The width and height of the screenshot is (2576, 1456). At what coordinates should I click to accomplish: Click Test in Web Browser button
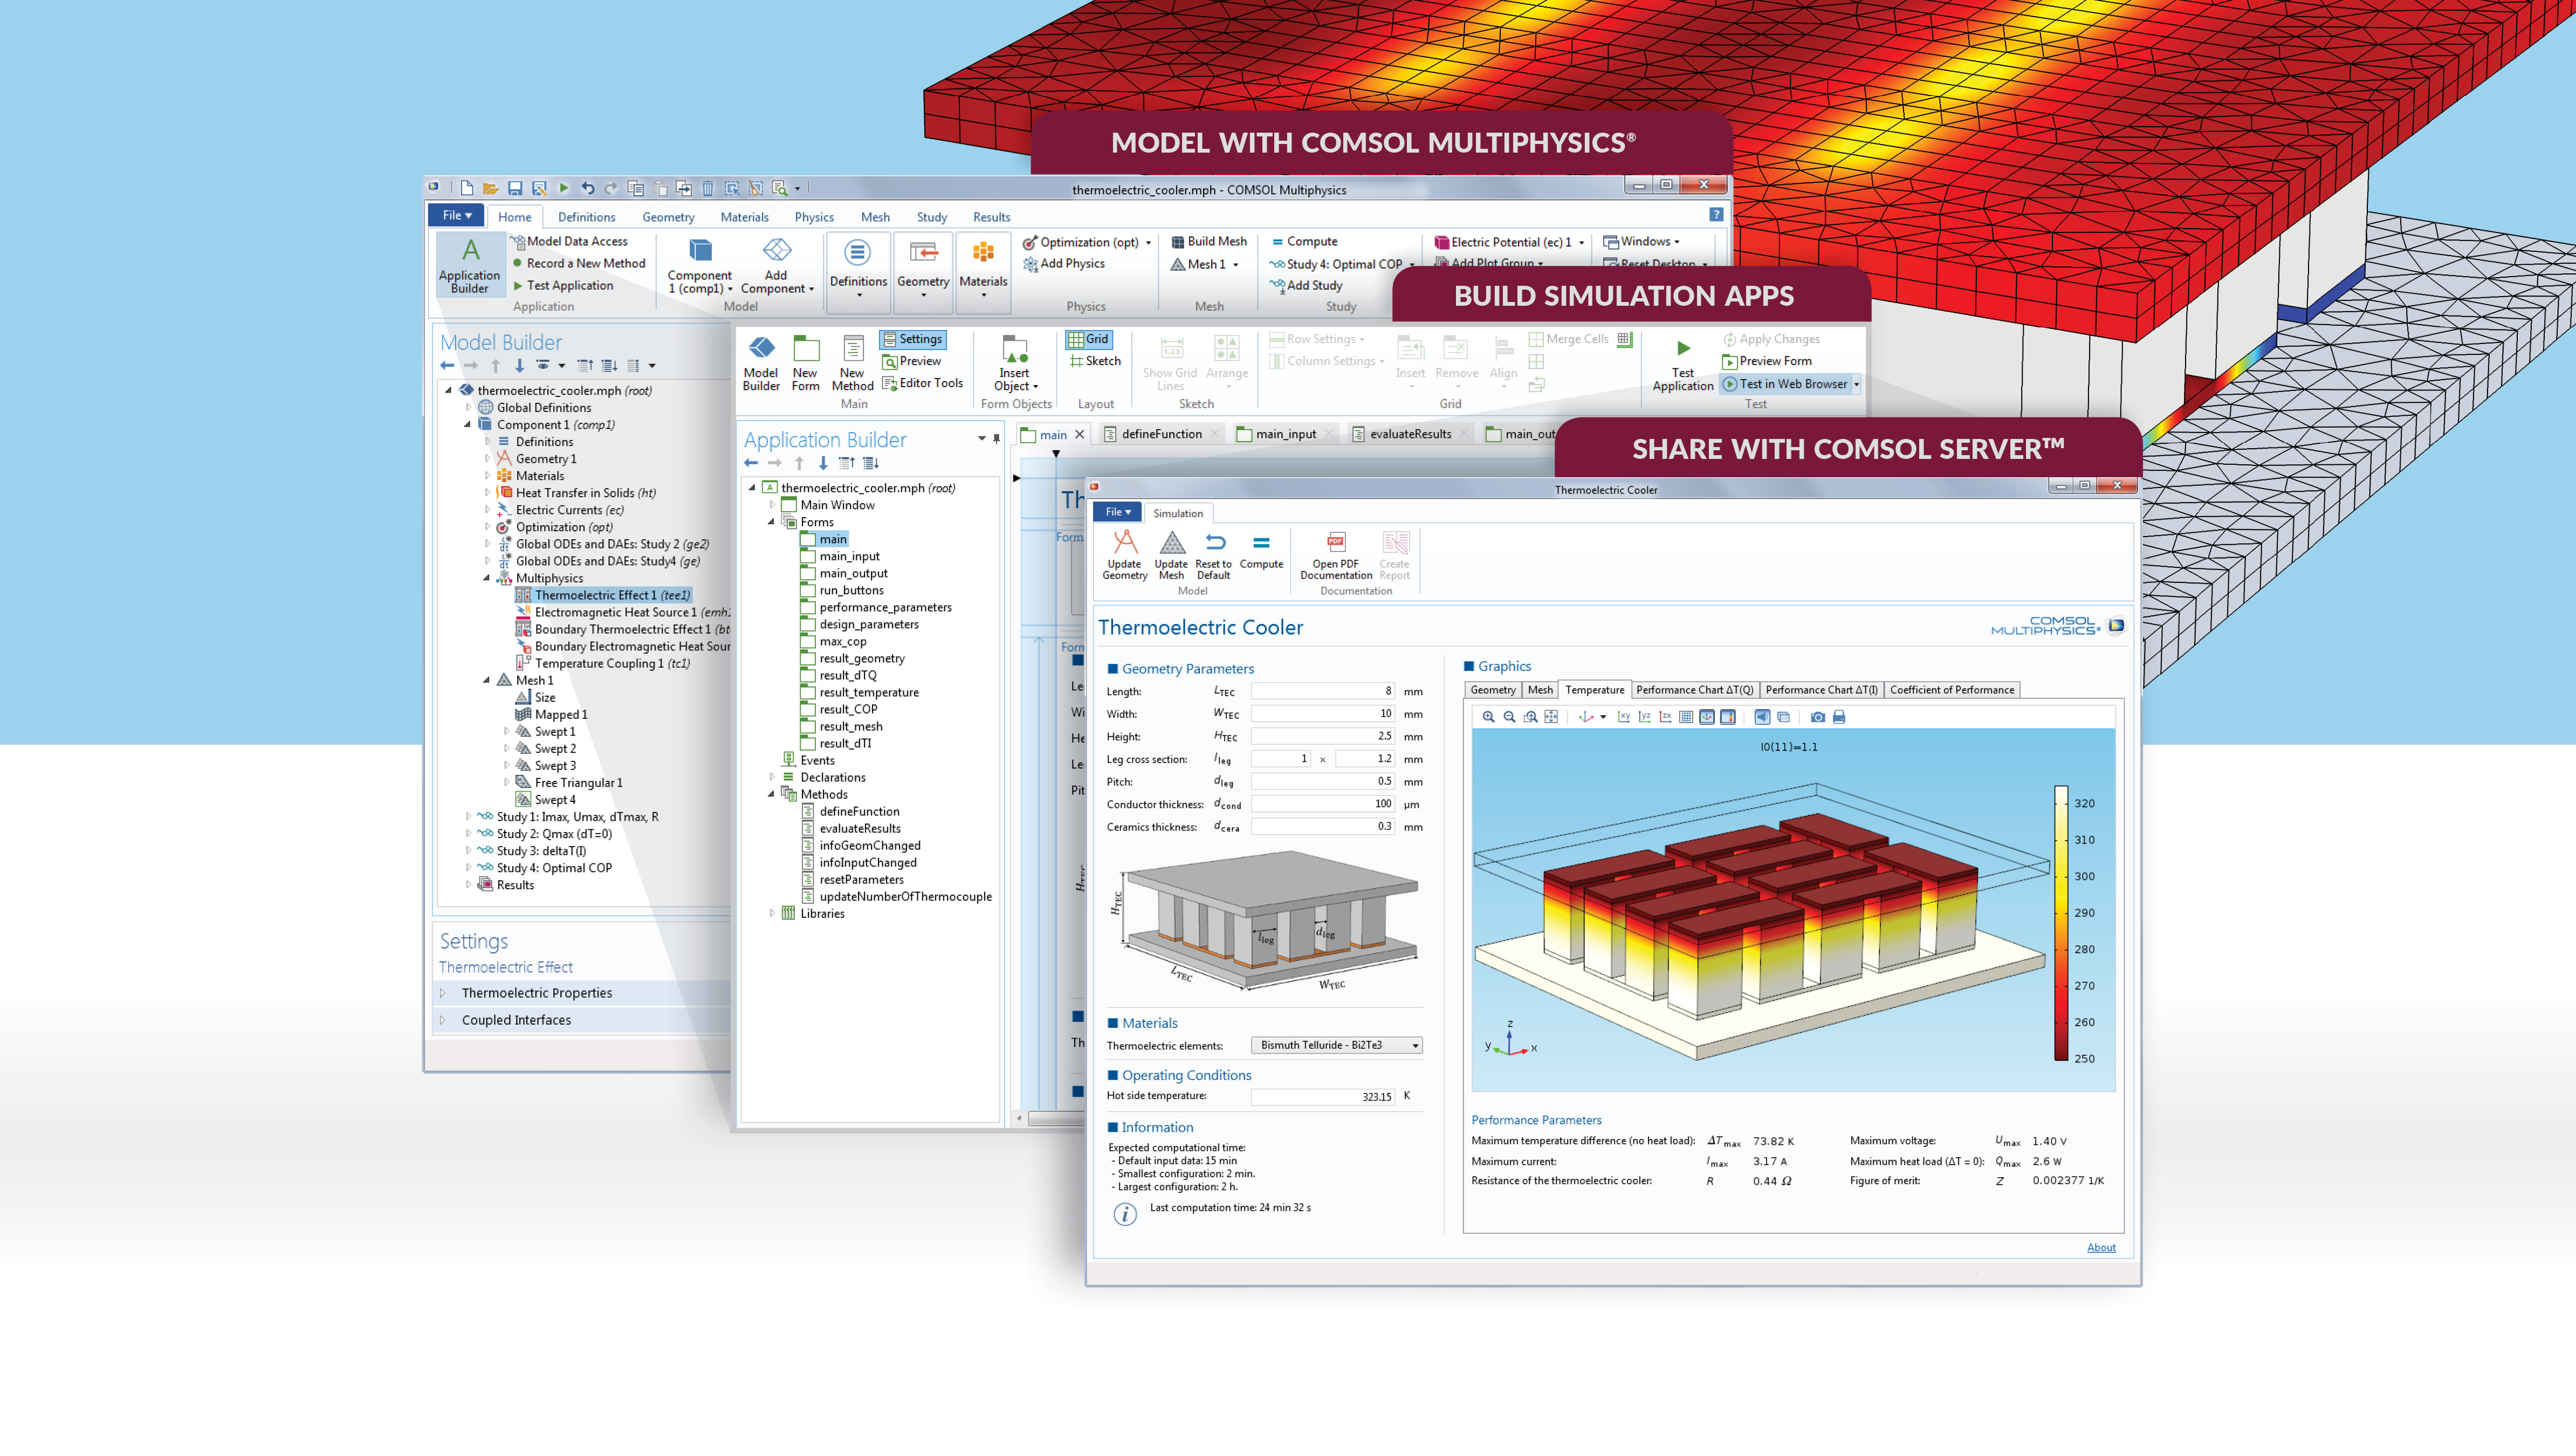click(1784, 384)
